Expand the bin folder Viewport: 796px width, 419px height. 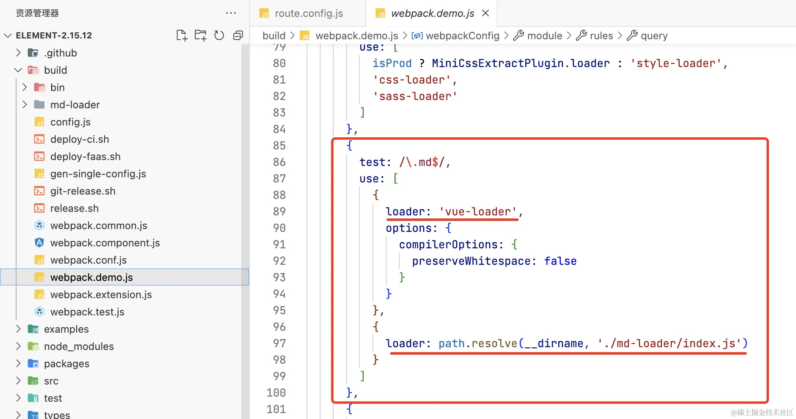(24, 87)
